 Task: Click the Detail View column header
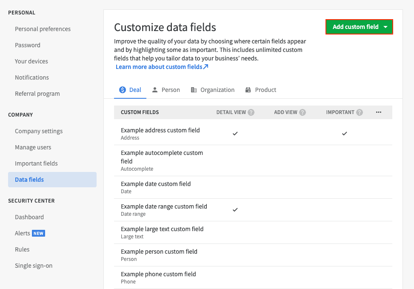click(231, 112)
